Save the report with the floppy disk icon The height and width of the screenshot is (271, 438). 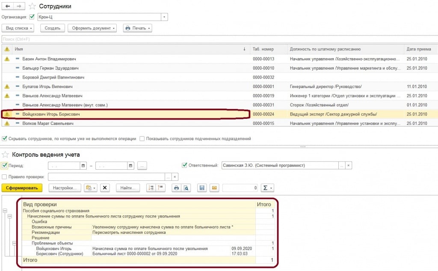coord(203,188)
